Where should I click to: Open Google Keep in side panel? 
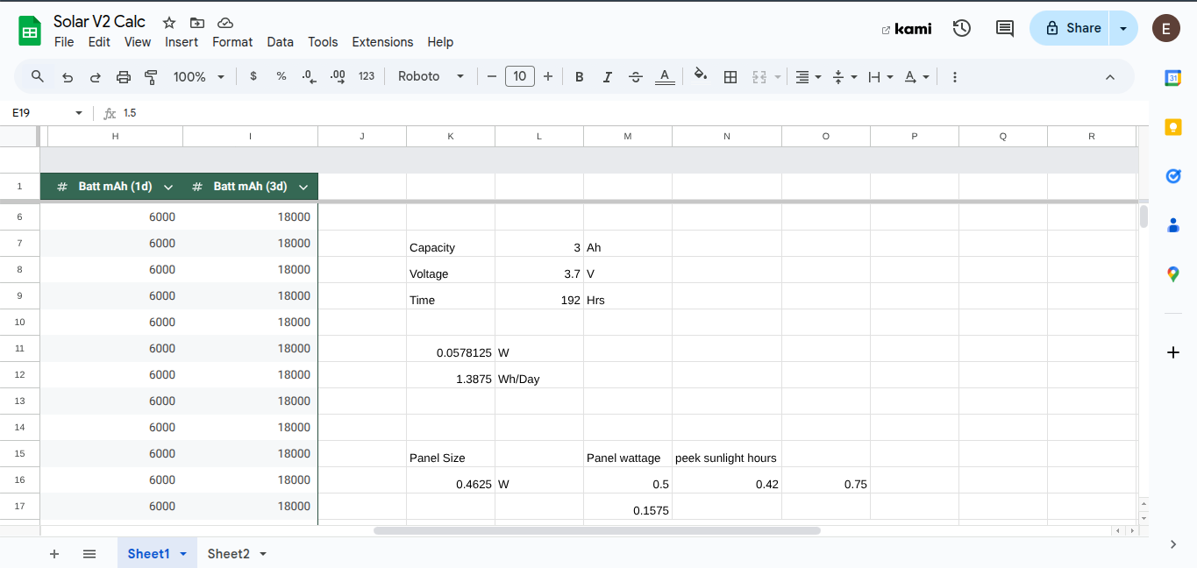click(x=1173, y=127)
